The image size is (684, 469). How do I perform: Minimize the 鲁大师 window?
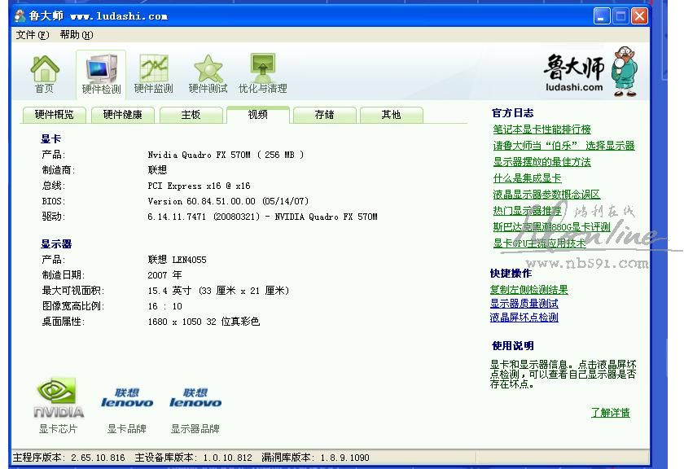[x=602, y=16]
